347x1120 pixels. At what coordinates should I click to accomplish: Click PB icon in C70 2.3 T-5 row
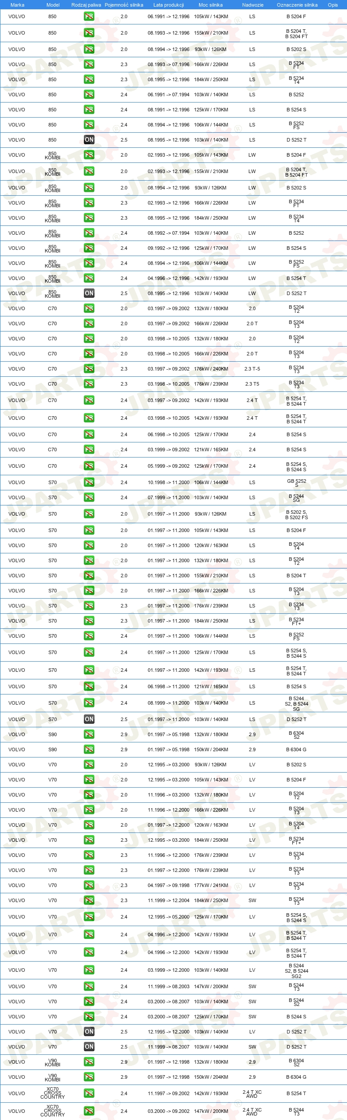click(x=89, y=369)
